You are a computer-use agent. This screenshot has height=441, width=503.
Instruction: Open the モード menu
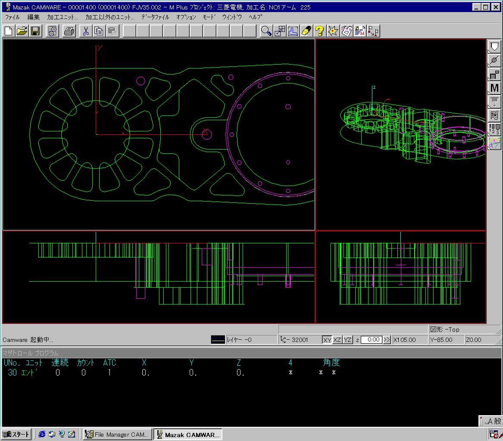click(209, 17)
